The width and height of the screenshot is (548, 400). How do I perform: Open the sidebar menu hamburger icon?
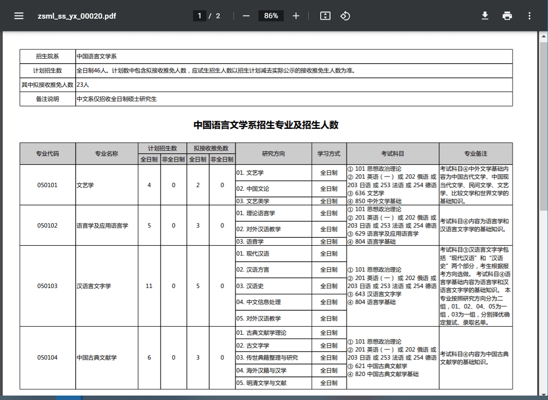[x=19, y=16]
